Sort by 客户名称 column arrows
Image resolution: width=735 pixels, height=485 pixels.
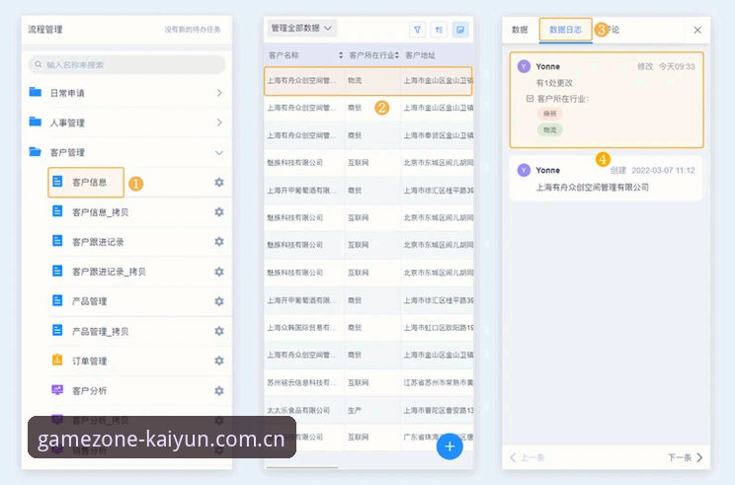pos(341,55)
